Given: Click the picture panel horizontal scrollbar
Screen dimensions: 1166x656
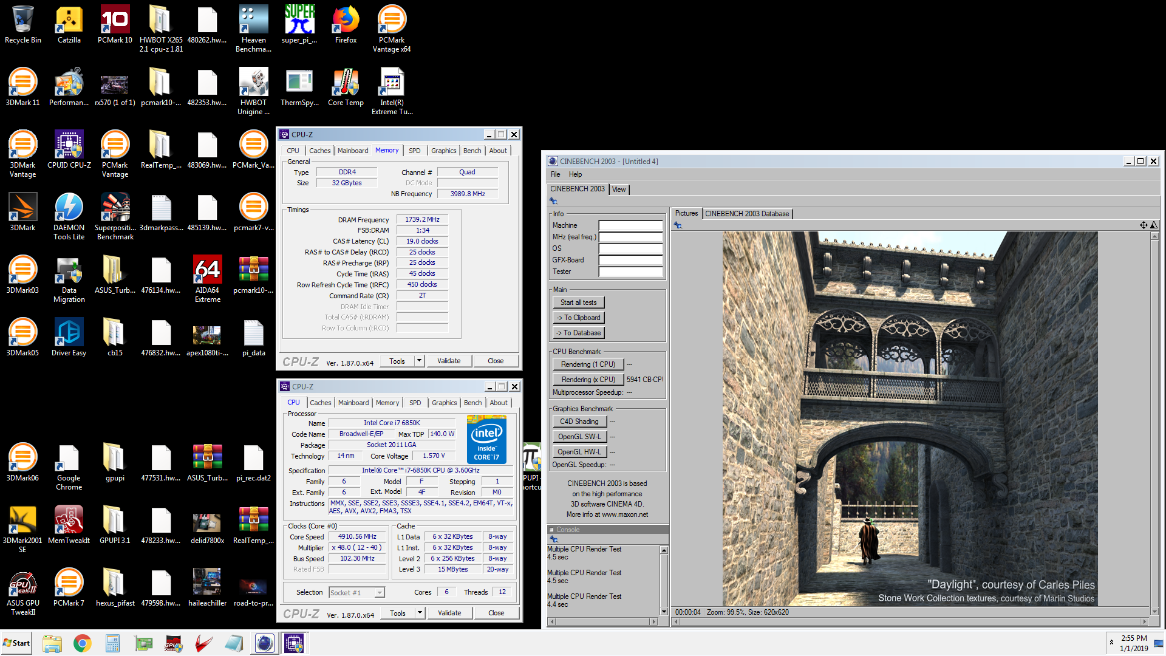Looking at the screenshot, I should (x=910, y=621).
